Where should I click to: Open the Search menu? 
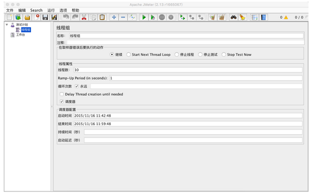(36, 10)
